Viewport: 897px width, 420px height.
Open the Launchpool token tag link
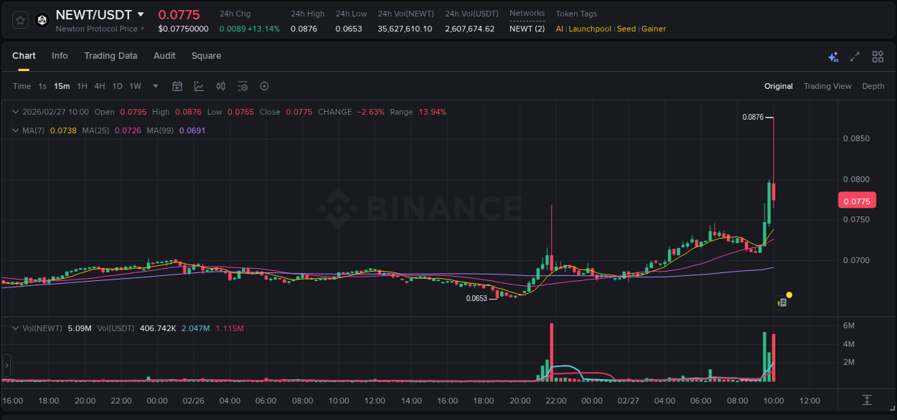point(590,29)
